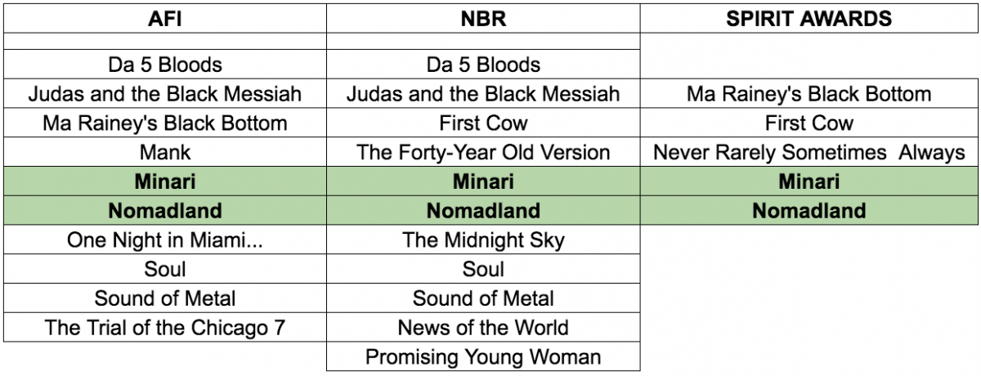Select Soul in the NBR column

(483, 269)
